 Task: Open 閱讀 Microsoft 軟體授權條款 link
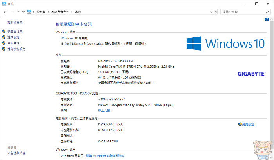click(x=105, y=156)
